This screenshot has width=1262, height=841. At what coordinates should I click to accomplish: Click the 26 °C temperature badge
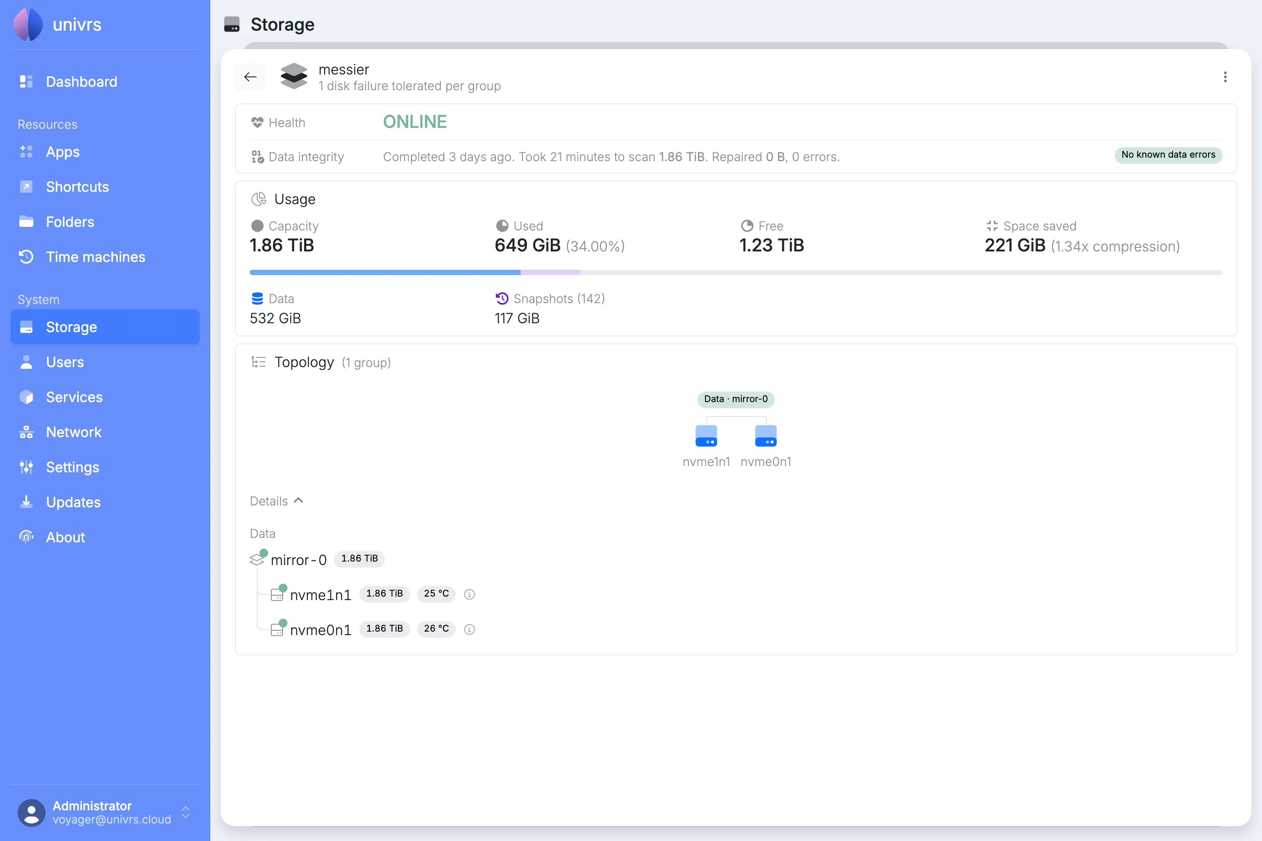436,629
